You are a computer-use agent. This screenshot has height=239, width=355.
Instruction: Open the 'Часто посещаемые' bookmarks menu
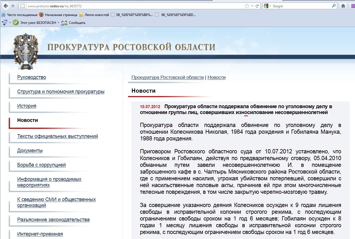pos(19,15)
